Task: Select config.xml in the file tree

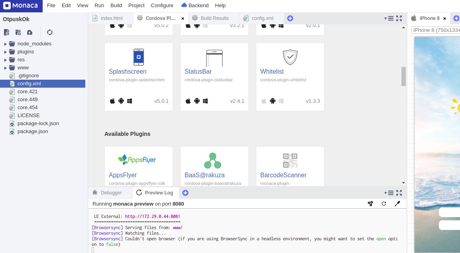Action: 43,84
